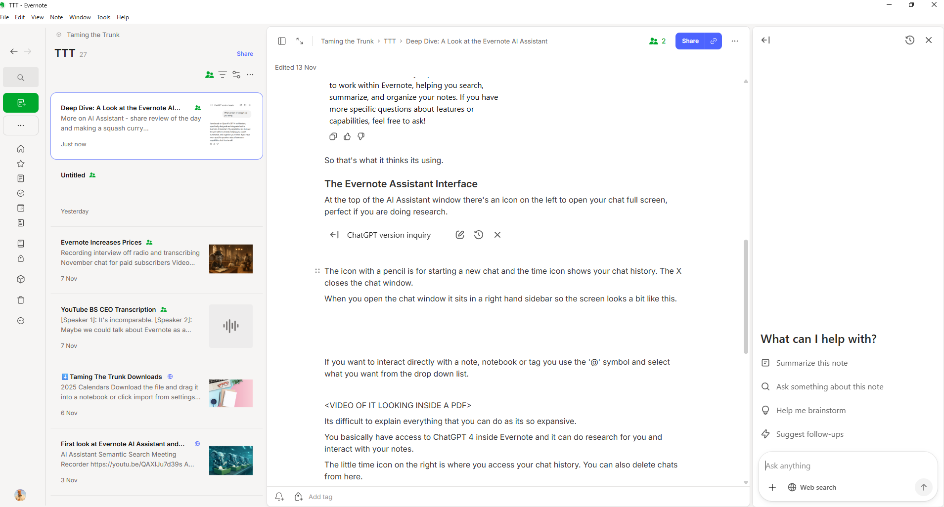Open the Tools menu
The width and height of the screenshot is (944, 507).
coord(104,17)
